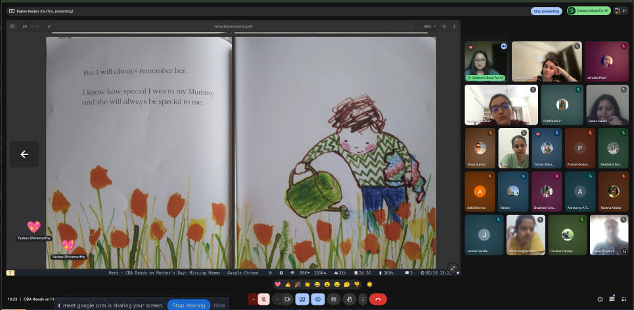
Task: Send the thinking face reaction
Action: coord(347,284)
